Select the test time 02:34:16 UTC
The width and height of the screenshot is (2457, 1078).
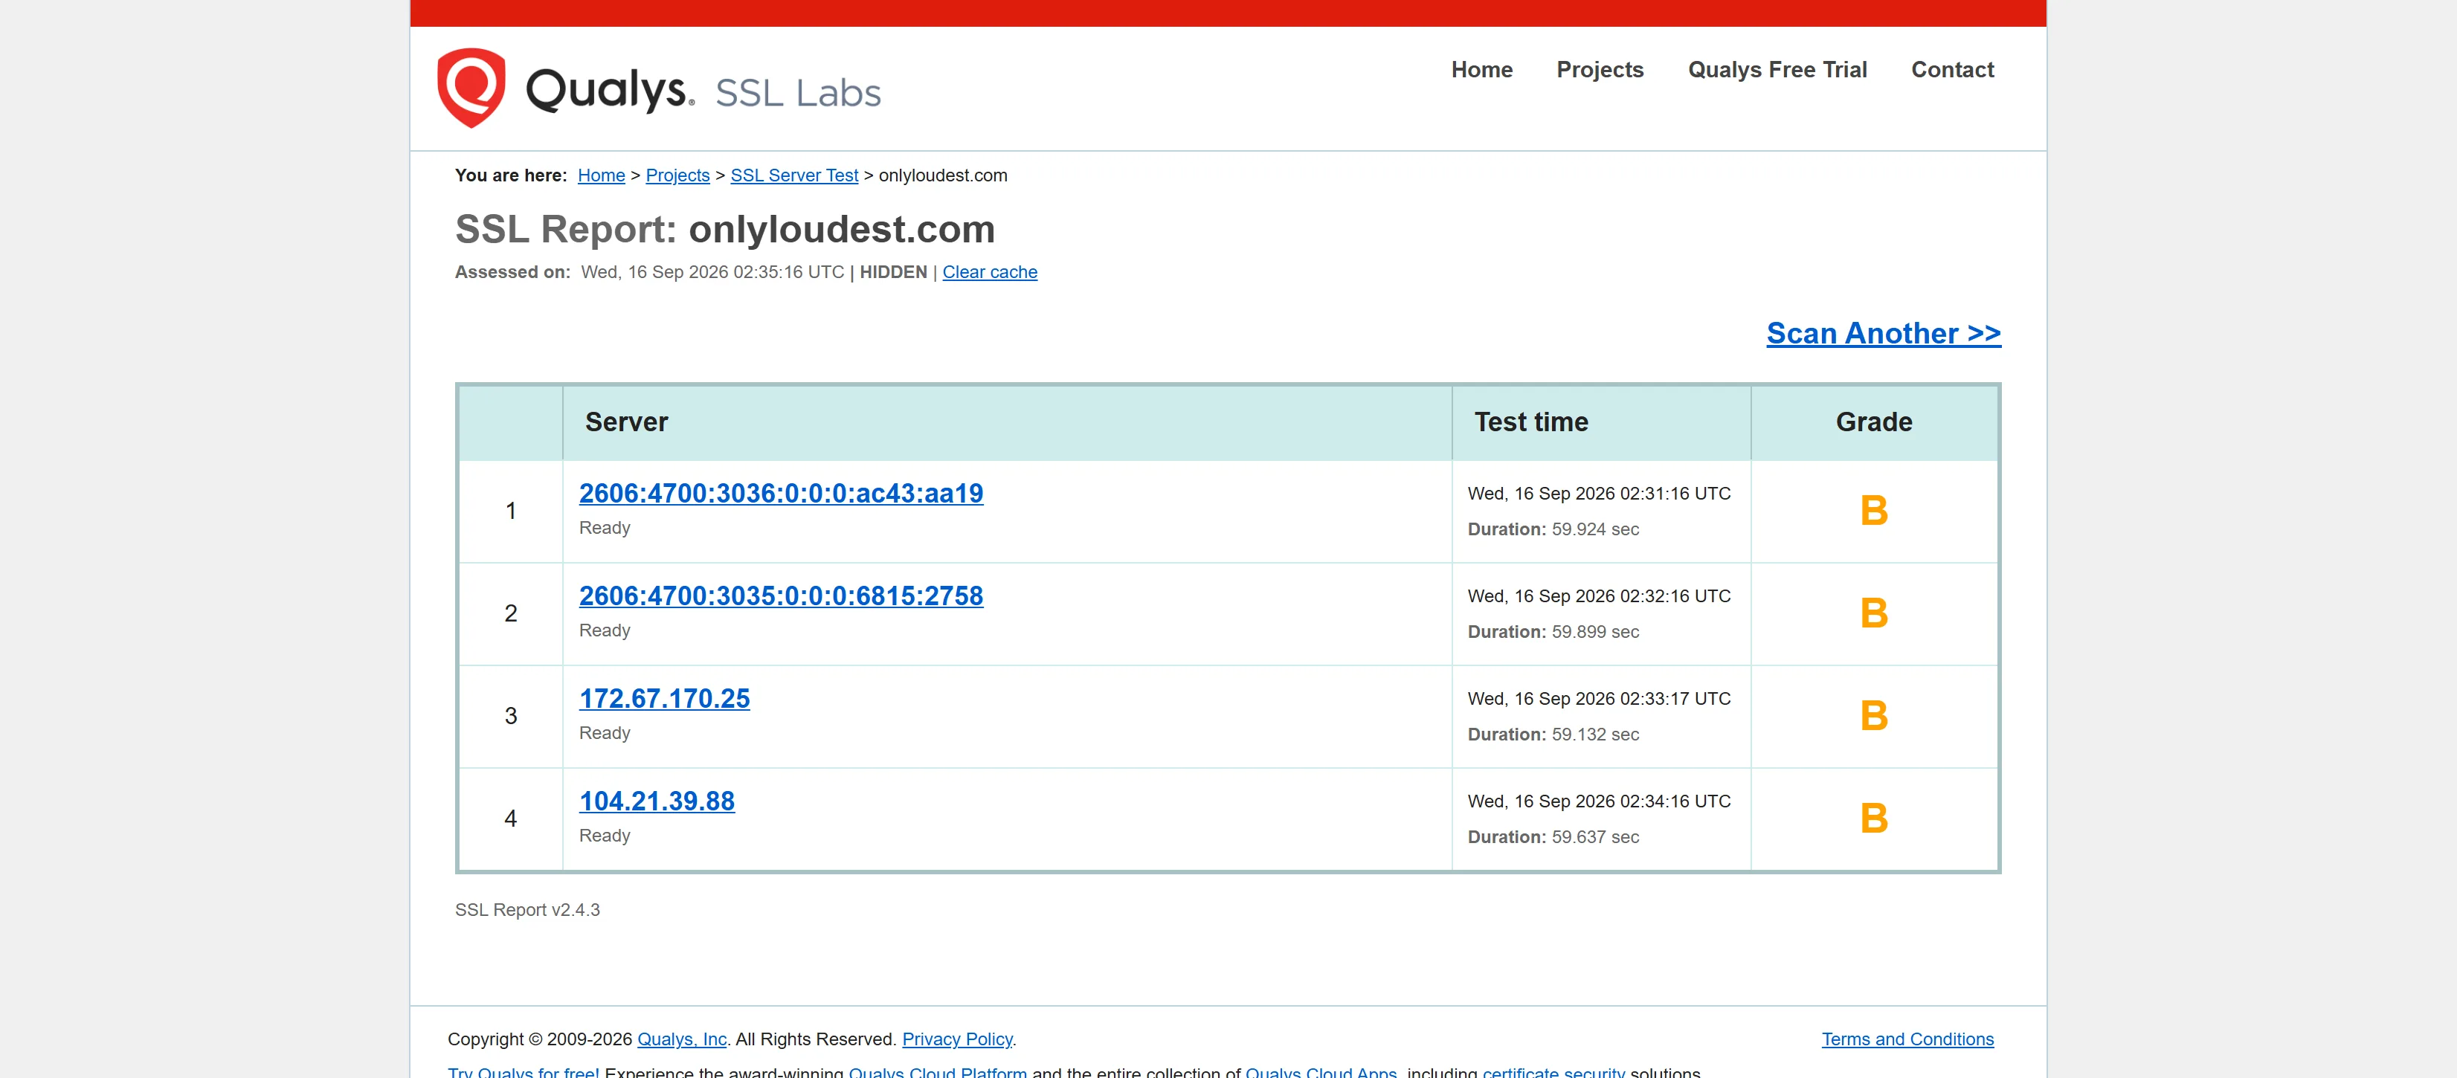point(1599,801)
